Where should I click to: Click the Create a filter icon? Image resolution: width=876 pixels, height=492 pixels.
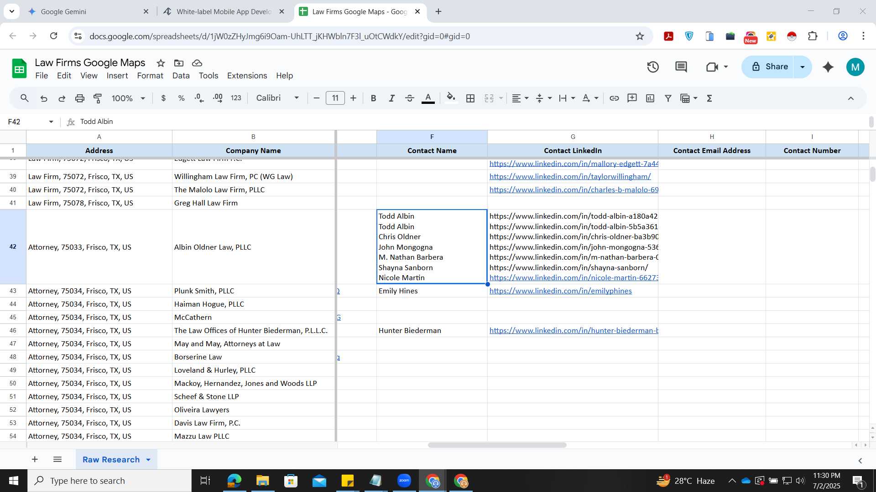(668, 98)
